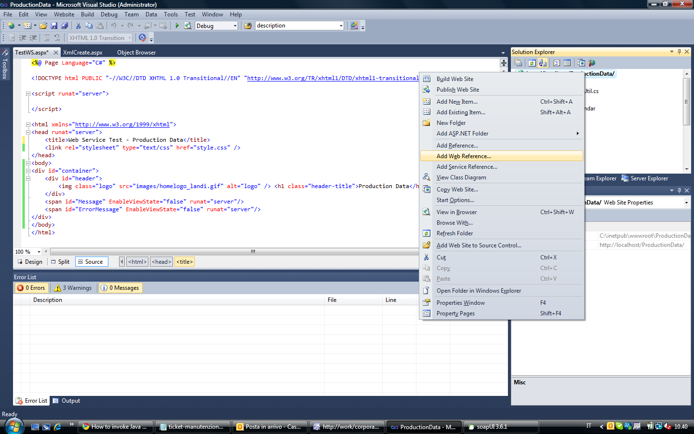
Task: Click the Copy icon in the main toolbar
Action: (89, 26)
